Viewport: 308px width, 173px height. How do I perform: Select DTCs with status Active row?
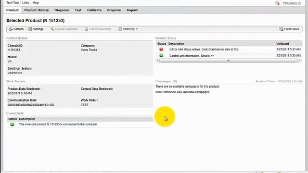(229, 49)
